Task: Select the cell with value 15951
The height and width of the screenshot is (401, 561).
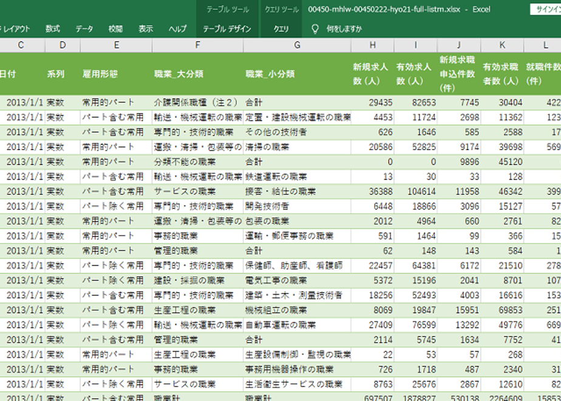Action: (x=459, y=310)
